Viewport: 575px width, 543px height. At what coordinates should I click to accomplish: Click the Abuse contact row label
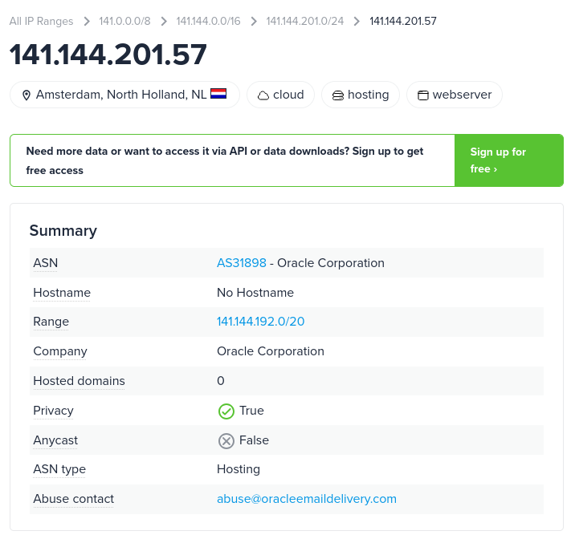coord(73,499)
